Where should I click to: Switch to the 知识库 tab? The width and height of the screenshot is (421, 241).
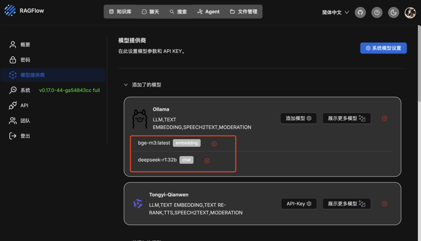click(x=120, y=12)
